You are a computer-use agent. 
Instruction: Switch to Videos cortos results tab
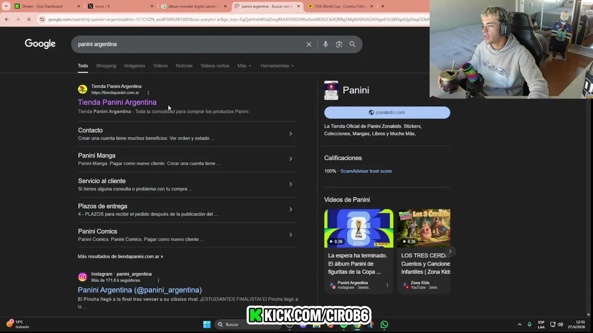[x=215, y=66]
